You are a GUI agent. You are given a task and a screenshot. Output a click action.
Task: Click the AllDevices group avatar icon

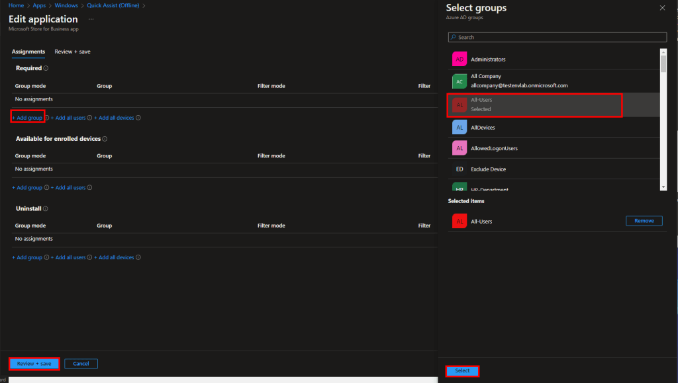pyautogui.click(x=460, y=127)
